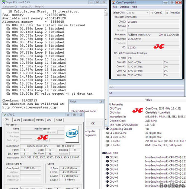Viewport: 186px width, 189px height.
Task: Click the Core #0 temperature reading
Action: click(x=145, y=62)
